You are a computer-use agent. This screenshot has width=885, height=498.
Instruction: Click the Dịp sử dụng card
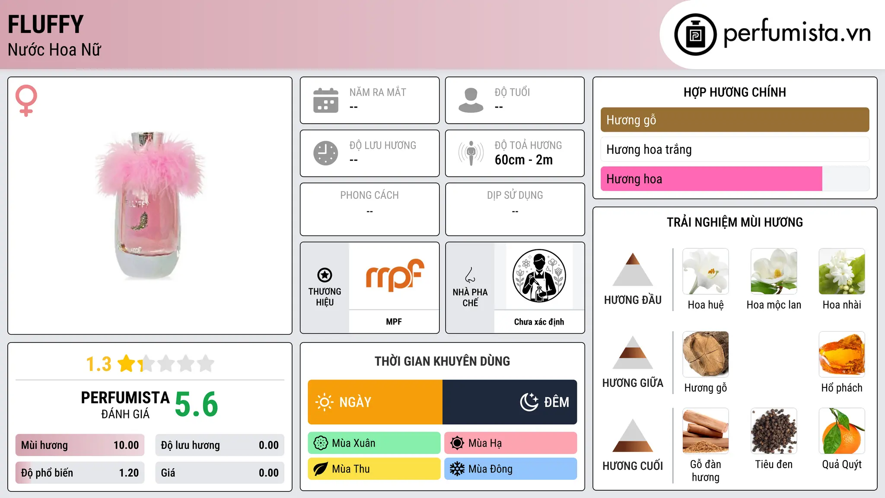pos(515,209)
